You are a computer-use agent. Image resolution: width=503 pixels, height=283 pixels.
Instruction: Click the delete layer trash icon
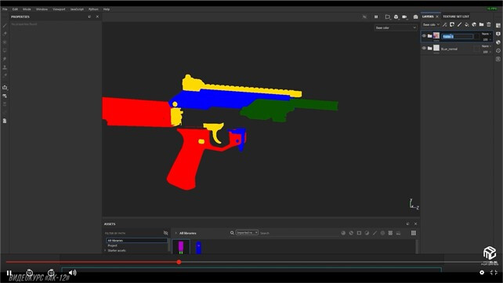coord(489,24)
